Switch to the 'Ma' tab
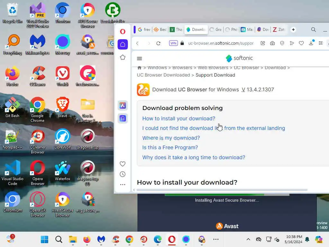Screen dimensions: 329x247 point(247,30)
